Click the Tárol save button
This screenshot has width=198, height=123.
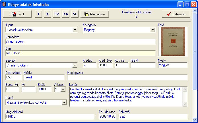17,14
